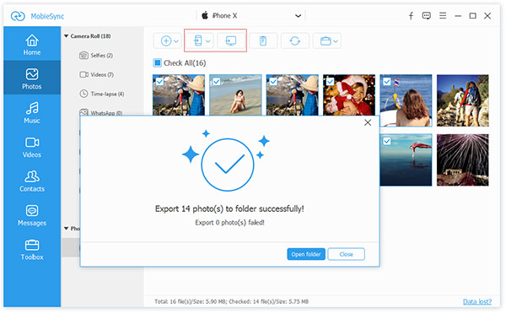Collapse the Camera Roll (18) tree

click(66, 35)
